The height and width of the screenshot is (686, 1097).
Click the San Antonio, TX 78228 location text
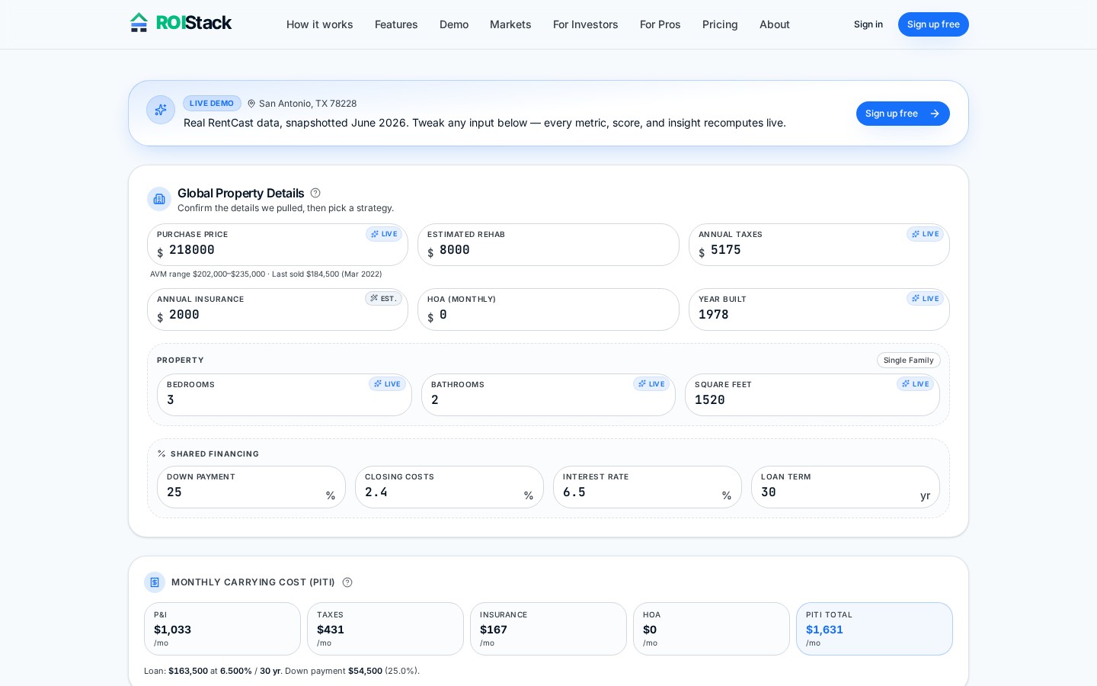308,104
